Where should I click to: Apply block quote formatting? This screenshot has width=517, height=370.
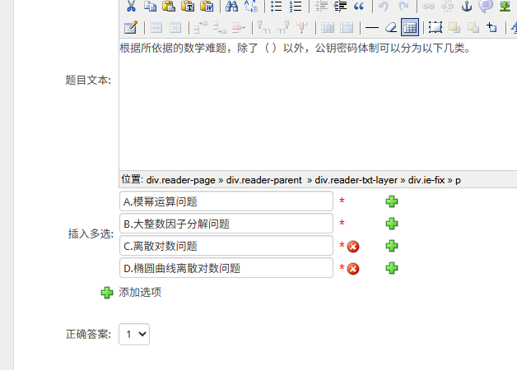click(x=359, y=7)
